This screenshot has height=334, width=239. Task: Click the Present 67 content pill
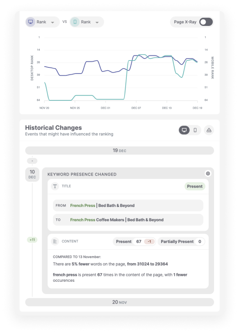click(x=134, y=241)
